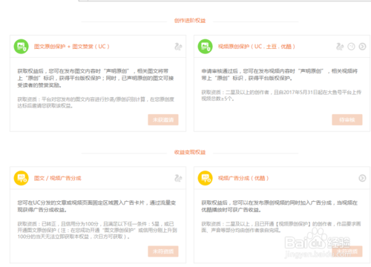371x267 pixels.
Task: Click description starting 获取权益后，您可在发布图文内容时
Action: pos(96,78)
